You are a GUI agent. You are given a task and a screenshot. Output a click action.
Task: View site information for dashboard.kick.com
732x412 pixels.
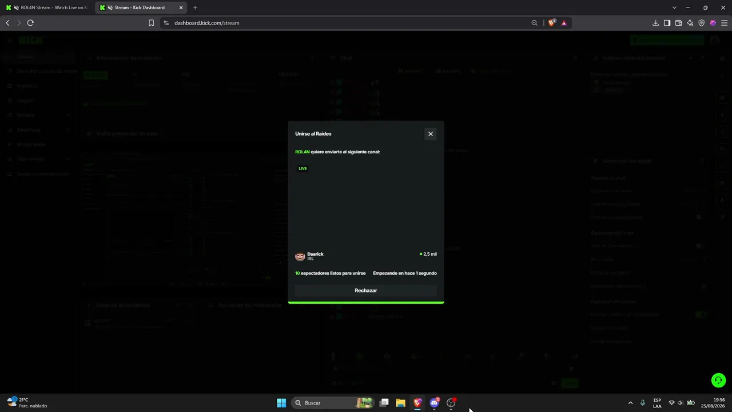click(166, 23)
